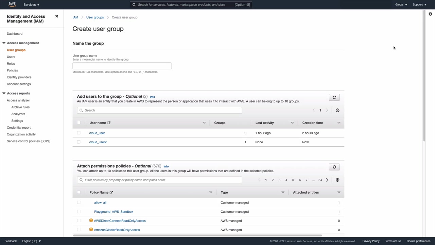Open the Global region dropdown
The width and height of the screenshot is (435, 245).
click(x=401, y=5)
